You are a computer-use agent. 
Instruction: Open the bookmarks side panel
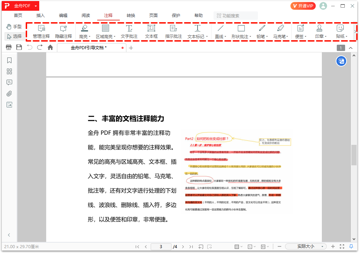click(9, 60)
